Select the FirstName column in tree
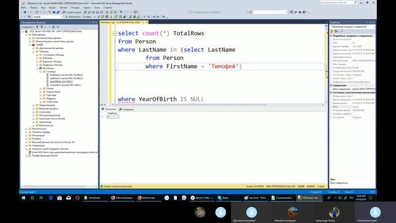This screenshot has width=396, height=223. (x=66, y=75)
